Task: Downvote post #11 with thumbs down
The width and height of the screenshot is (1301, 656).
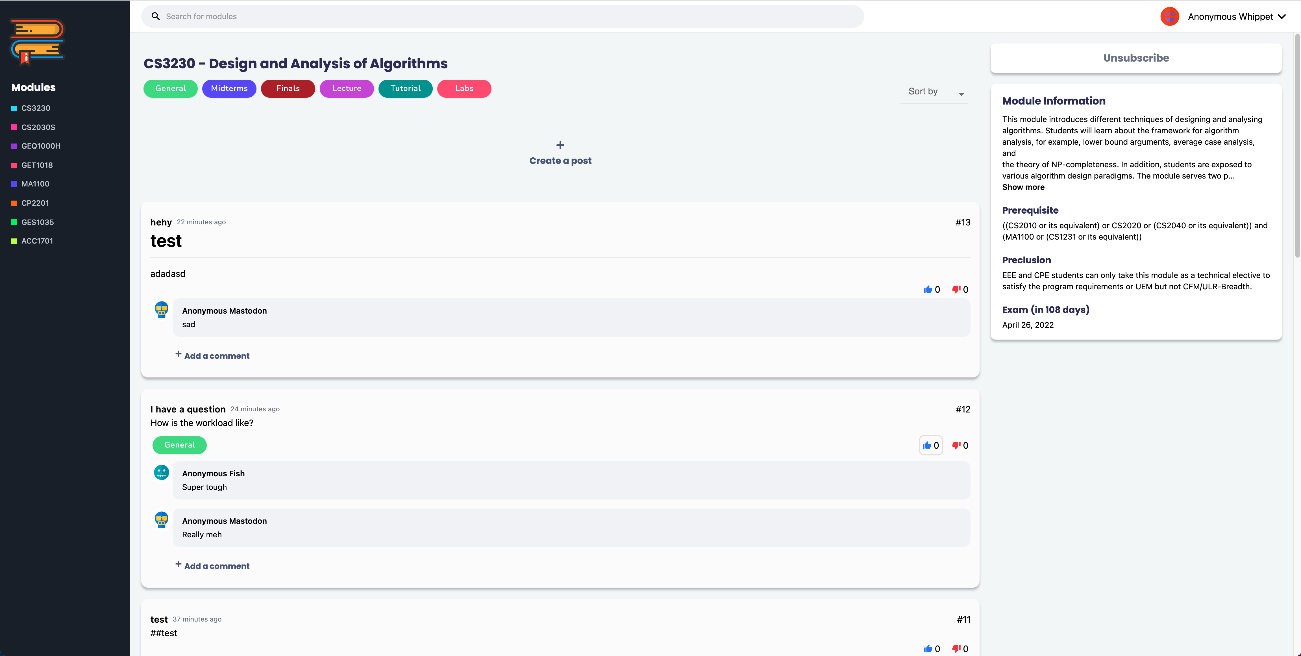Action: [x=956, y=649]
